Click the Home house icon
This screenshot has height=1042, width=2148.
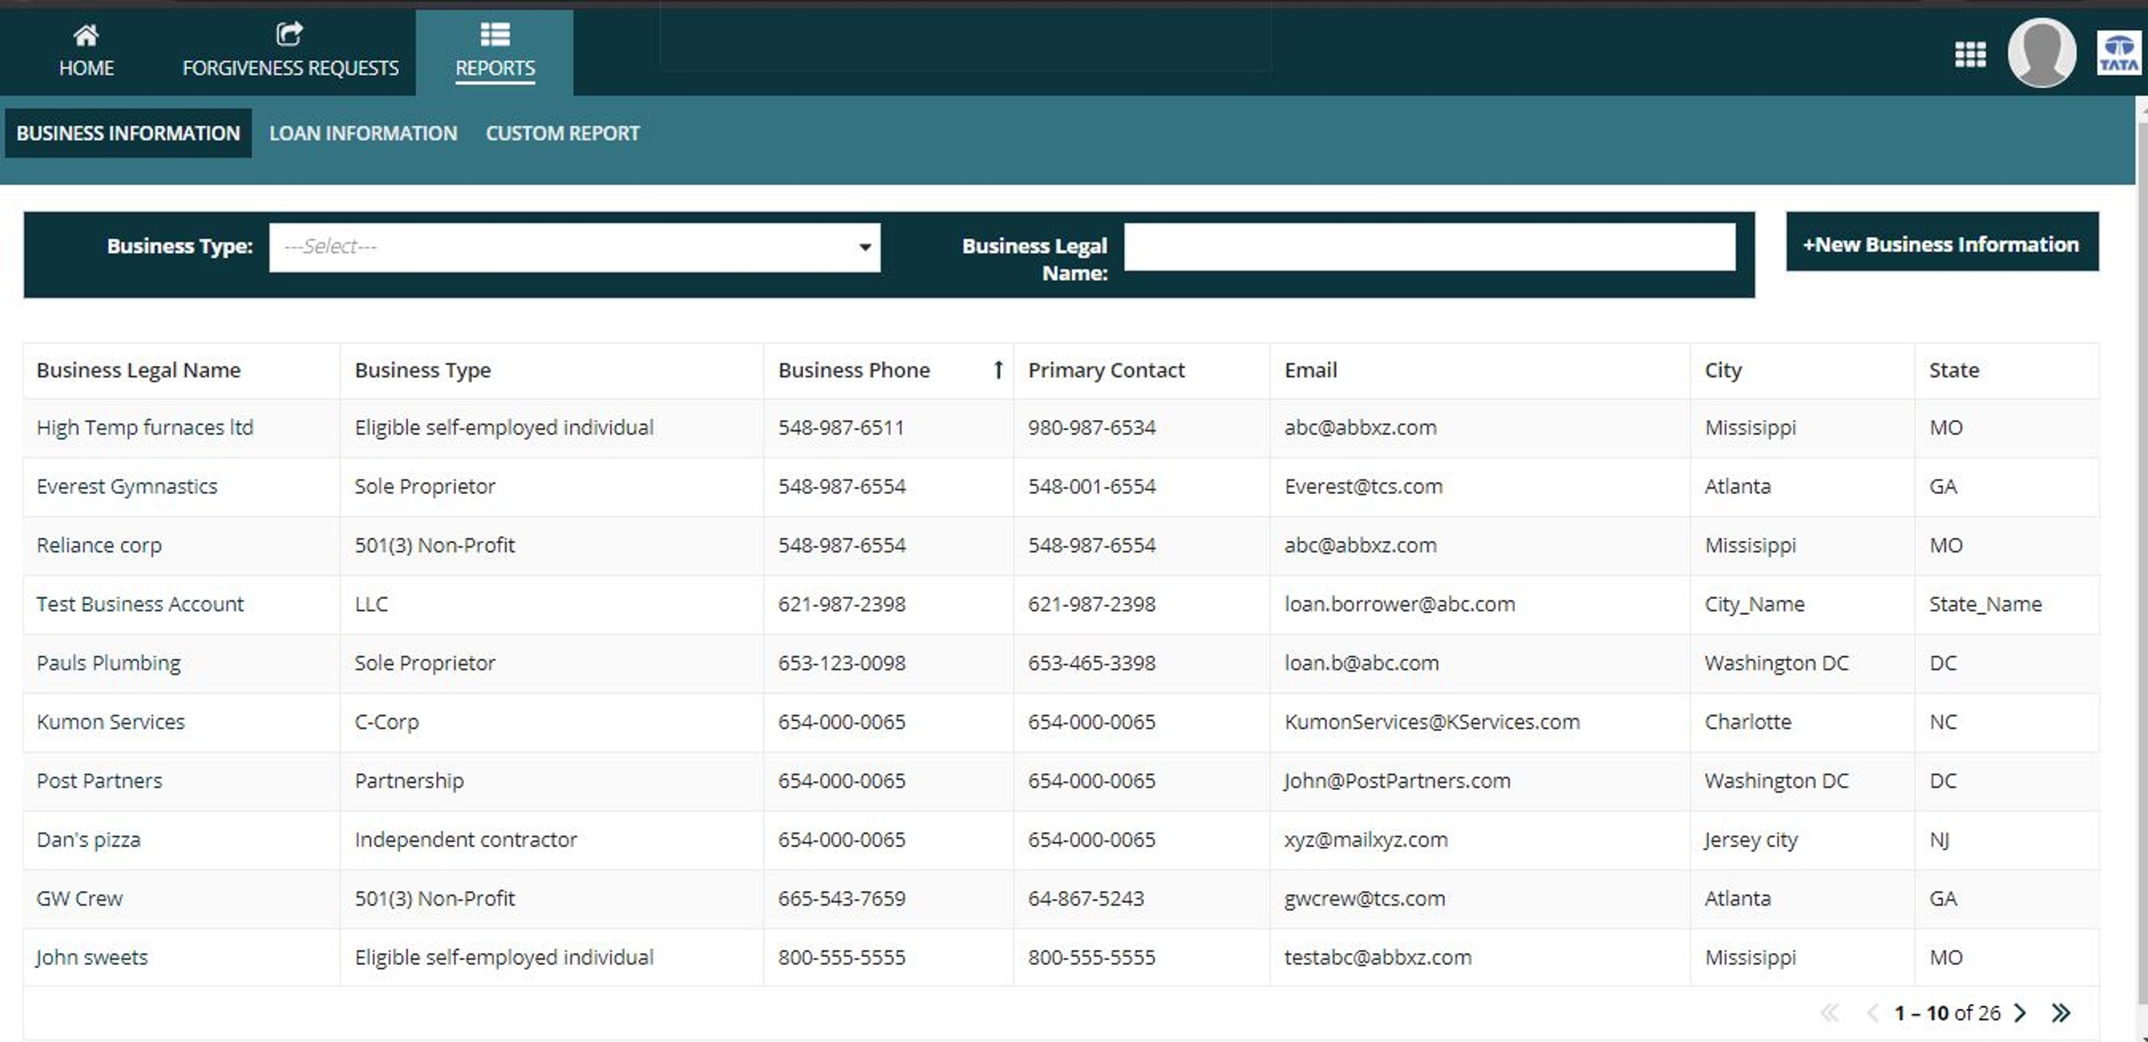(86, 35)
